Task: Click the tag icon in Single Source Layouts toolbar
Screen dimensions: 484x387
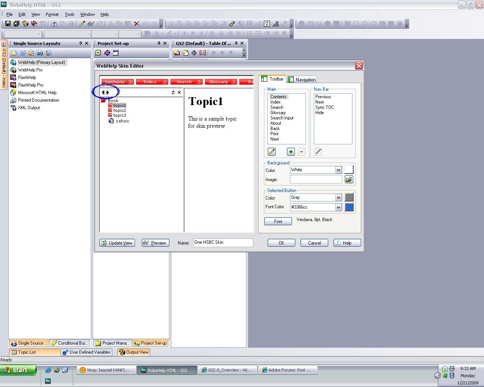Action: pyautogui.click(x=48, y=53)
